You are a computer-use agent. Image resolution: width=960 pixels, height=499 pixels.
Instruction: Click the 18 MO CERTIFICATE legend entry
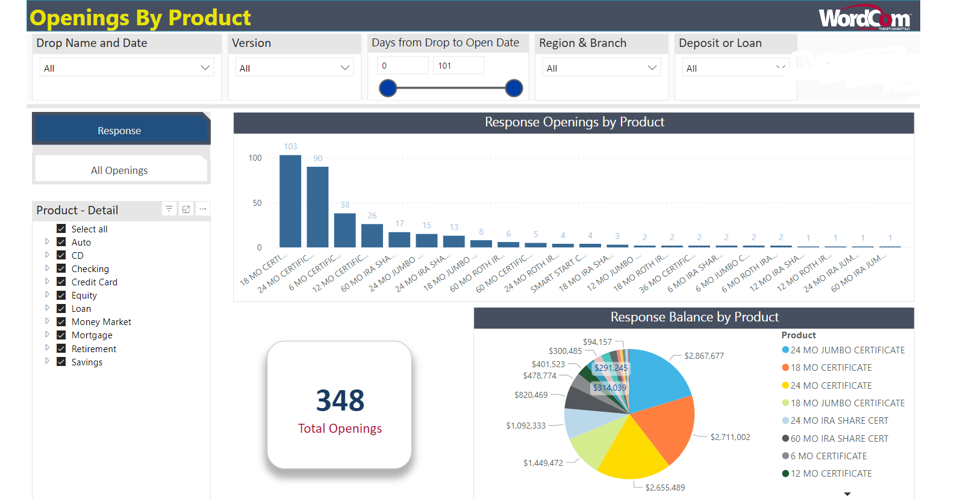827,368
